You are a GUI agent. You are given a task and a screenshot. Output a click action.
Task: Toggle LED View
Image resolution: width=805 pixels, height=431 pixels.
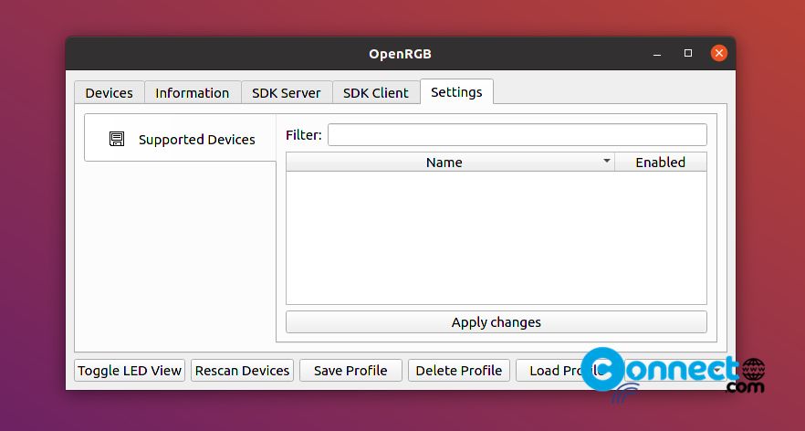click(130, 371)
